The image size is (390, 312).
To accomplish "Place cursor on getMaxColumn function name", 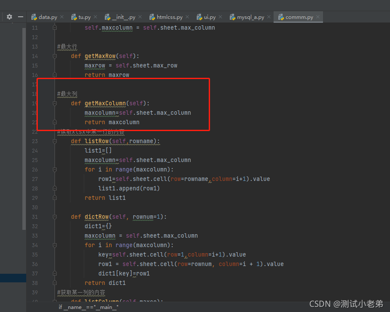I will [105, 104].
